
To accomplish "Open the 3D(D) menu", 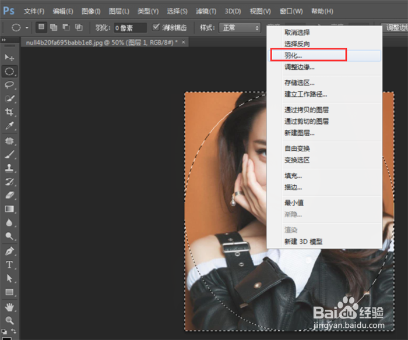I will (233, 11).
